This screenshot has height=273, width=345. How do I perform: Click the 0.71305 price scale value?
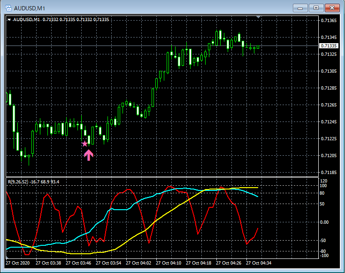click(329, 71)
